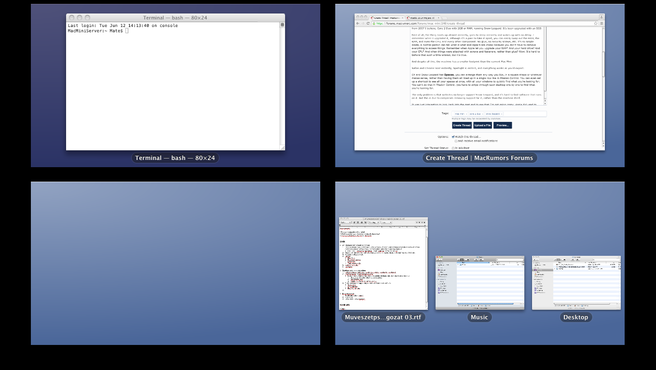The image size is (656, 370).
Task: Click the Preview... button
Action: tap(503, 125)
